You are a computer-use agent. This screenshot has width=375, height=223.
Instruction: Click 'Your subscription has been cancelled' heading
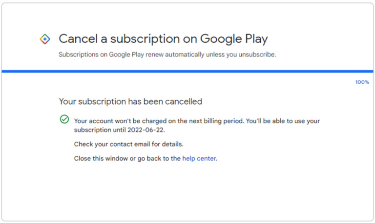(130, 102)
